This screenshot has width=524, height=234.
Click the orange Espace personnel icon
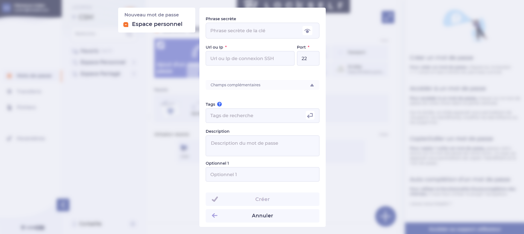click(x=126, y=25)
